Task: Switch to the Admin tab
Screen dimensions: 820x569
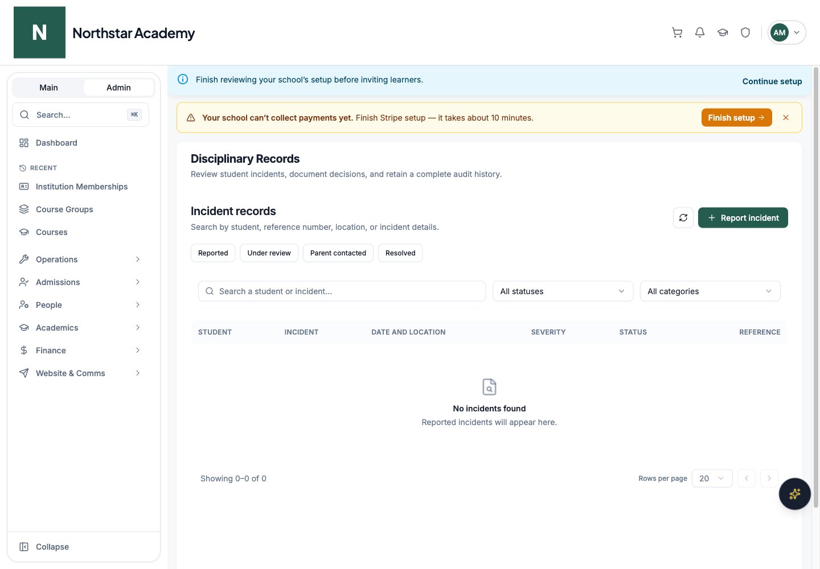Action: pos(118,88)
